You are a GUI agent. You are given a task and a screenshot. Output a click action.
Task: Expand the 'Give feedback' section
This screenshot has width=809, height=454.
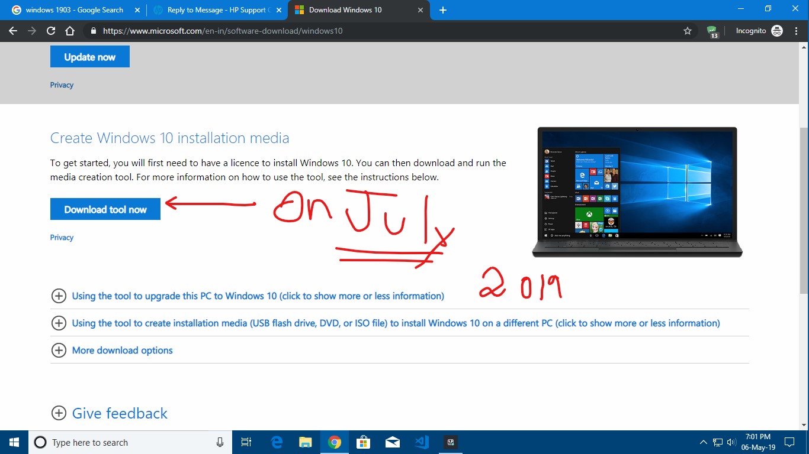click(x=110, y=413)
